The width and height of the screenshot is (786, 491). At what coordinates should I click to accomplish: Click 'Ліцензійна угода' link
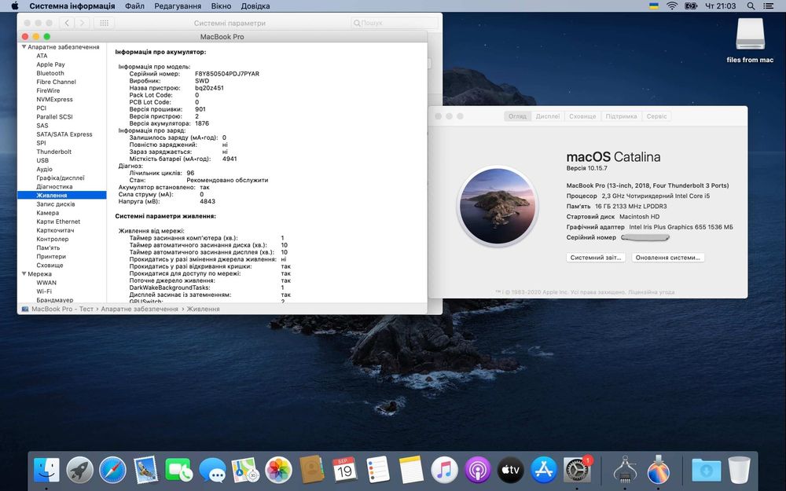point(651,291)
